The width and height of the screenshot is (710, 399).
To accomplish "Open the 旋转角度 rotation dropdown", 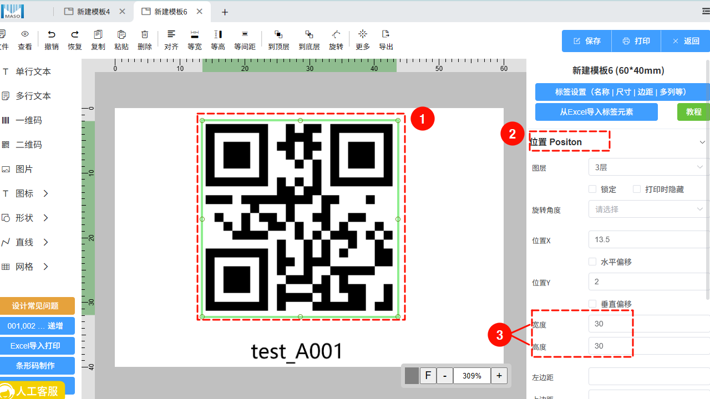I will point(649,209).
